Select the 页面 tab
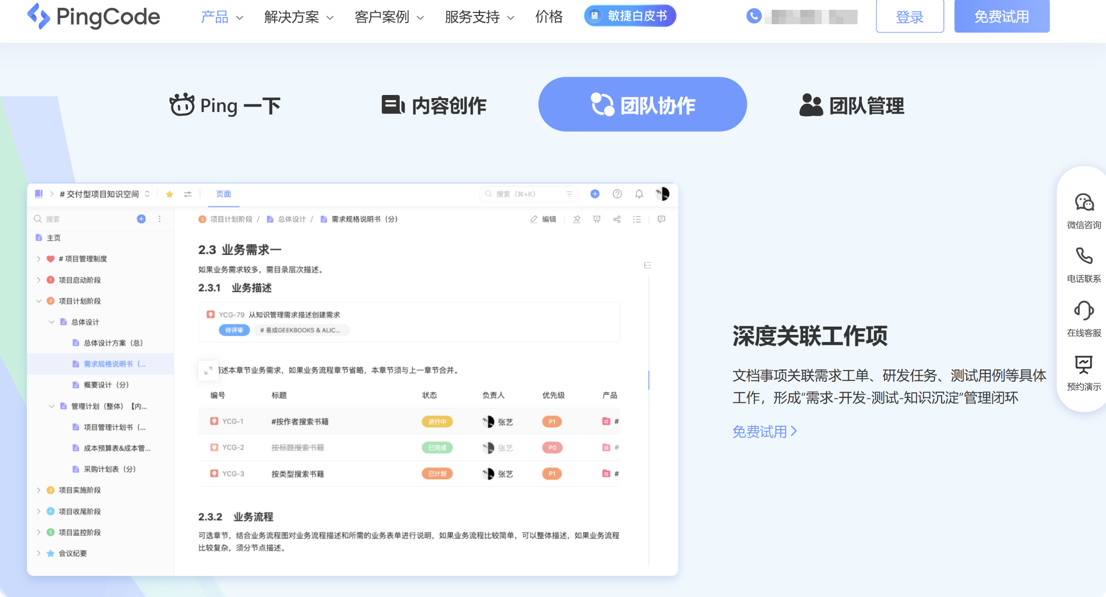This screenshot has width=1106, height=597. coord(224,194)
